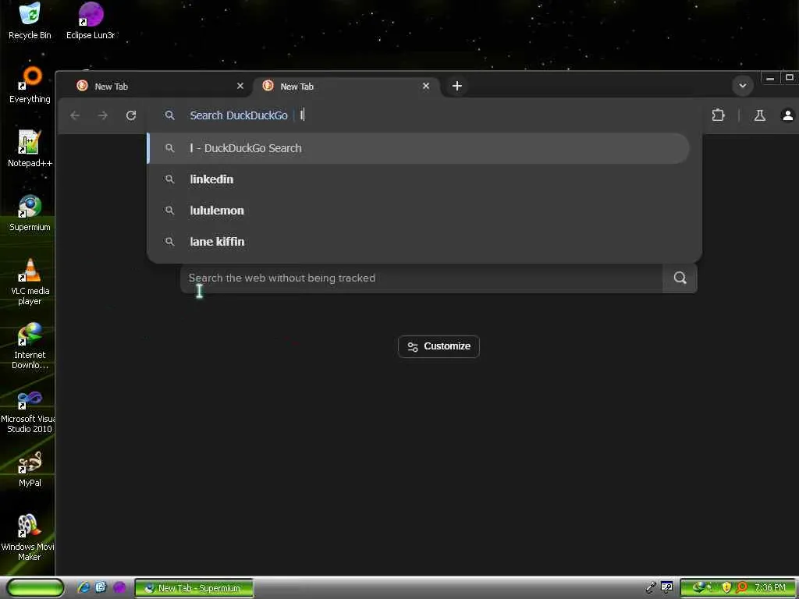Open Internet Download Manager shortcut
Screen dimensions: 799x599
[x=30, y=346]
